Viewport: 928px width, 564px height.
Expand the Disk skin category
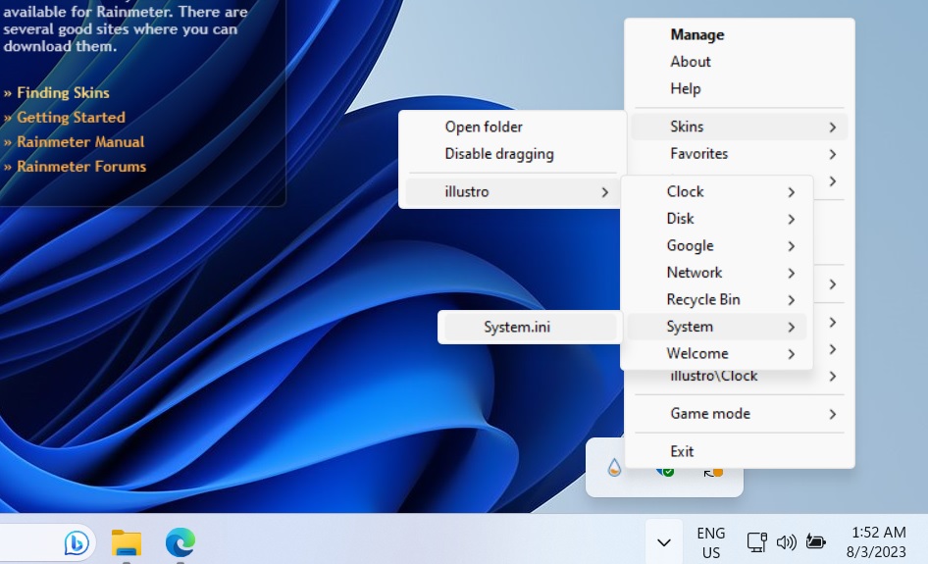pos(717,219)
